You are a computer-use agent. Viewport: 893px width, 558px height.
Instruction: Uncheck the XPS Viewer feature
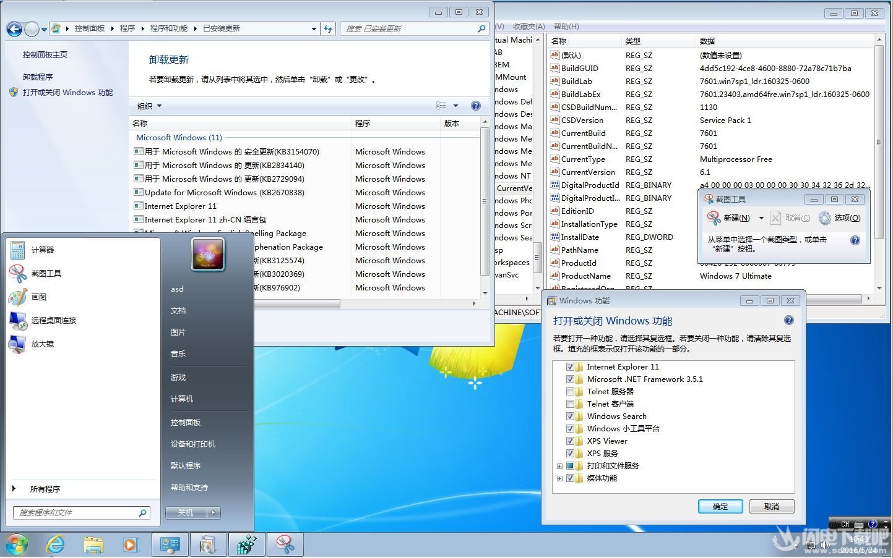(571, 441)
